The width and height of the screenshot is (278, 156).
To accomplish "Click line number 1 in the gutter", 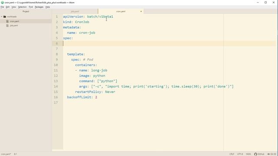I will [57, 16].
